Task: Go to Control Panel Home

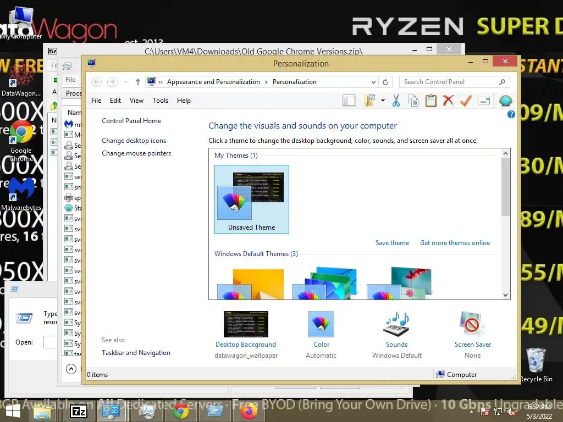Action: [x=131, y=121]
